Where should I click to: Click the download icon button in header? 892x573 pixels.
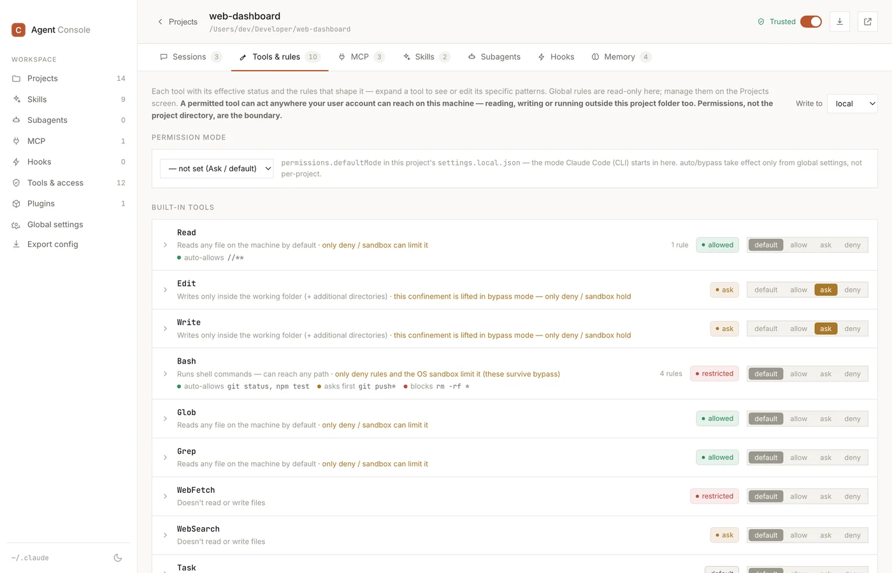[840, 22]
